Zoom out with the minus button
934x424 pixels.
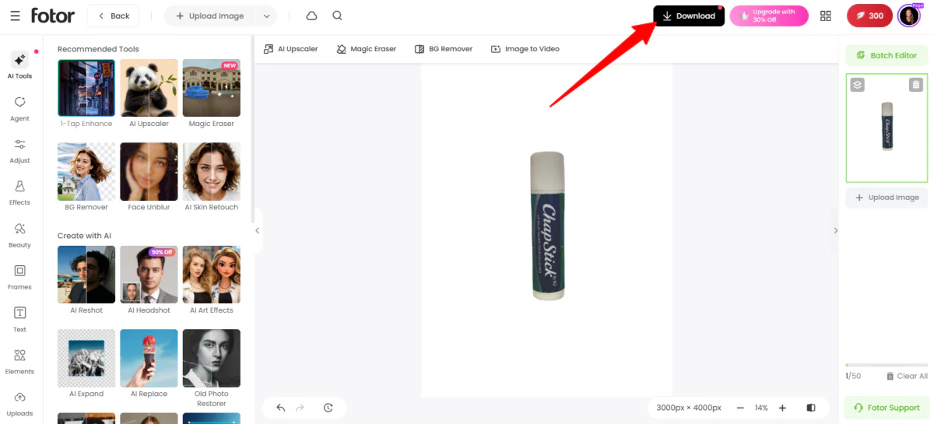(740, 408)
